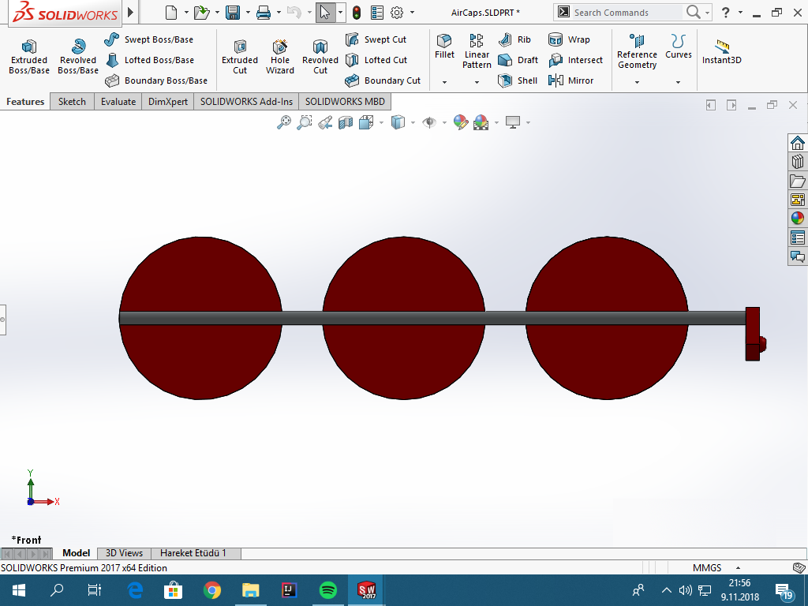Activate the Revolved Cut tool
808x606 pixels.
click(320, 57)
